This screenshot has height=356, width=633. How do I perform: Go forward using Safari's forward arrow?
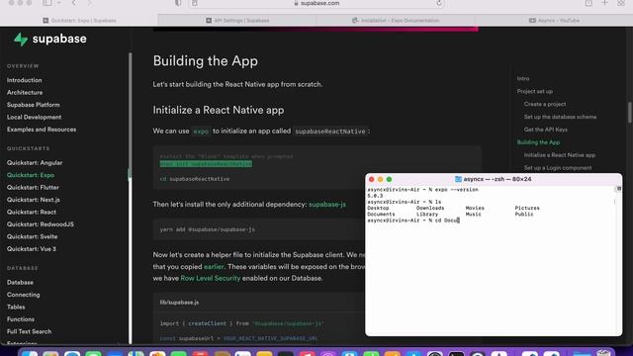click(90, 3)
